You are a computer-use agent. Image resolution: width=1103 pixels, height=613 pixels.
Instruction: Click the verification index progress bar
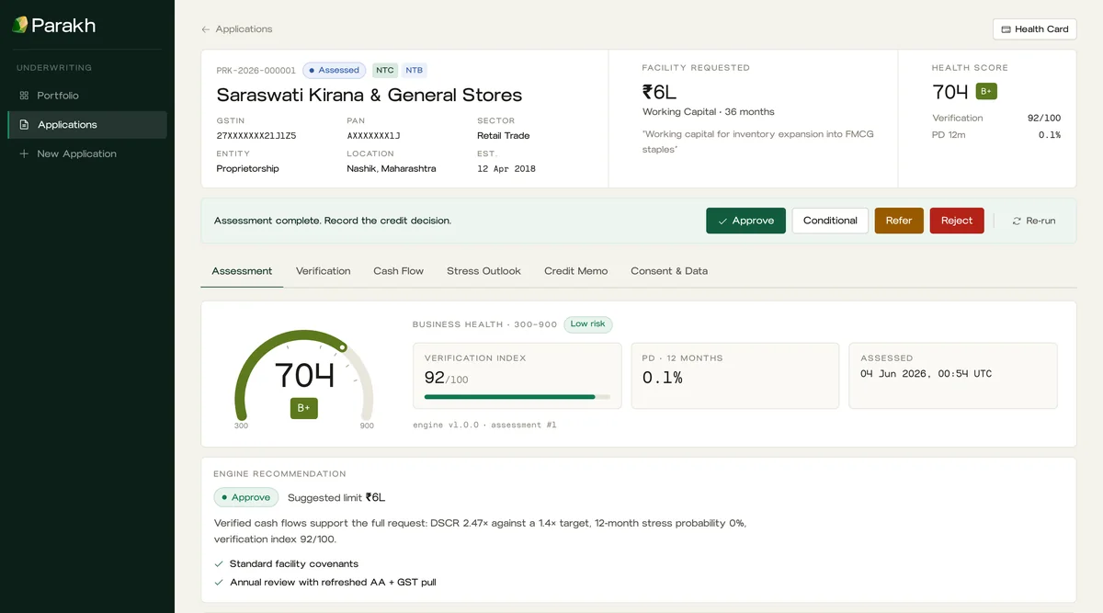[x=517, y=397]
